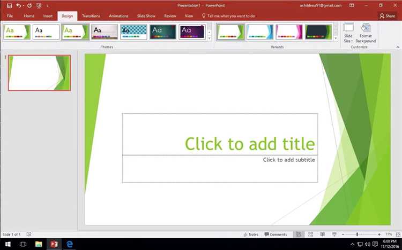Start Slide Show from status bar

coord(334,234)
